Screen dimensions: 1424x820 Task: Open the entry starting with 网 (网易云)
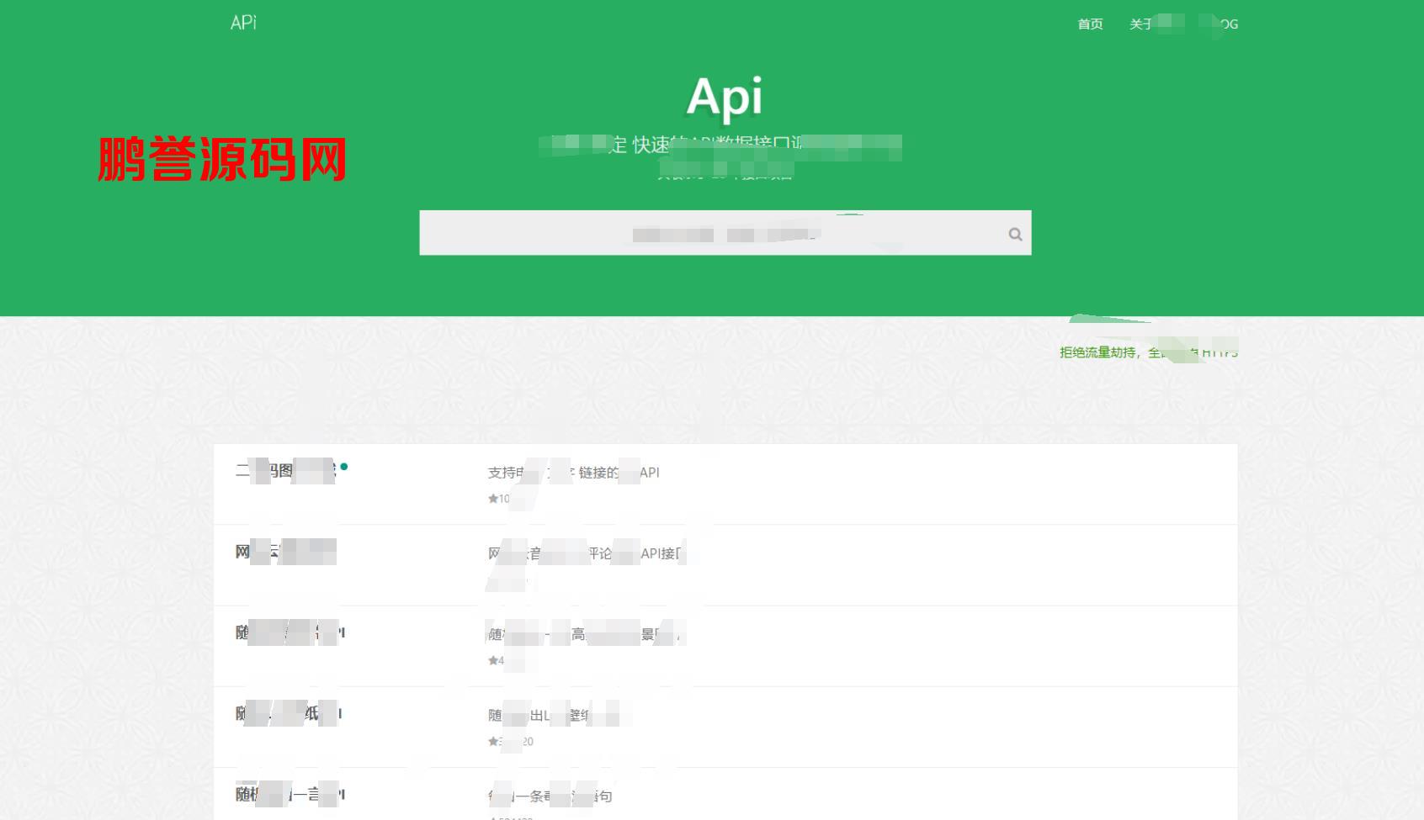click(x=285, y=552)
